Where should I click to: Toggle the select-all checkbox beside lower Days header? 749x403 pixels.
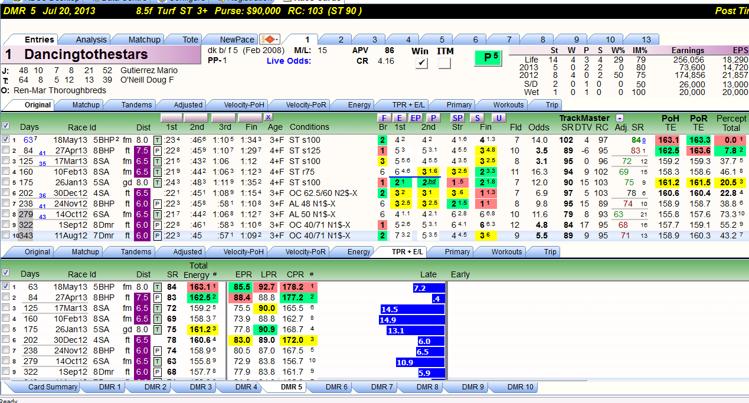click(6, 273)
